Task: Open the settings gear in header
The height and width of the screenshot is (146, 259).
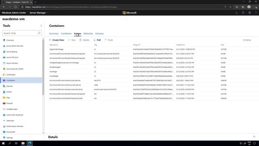Action: pyautogui.click(x=250, y=13)
